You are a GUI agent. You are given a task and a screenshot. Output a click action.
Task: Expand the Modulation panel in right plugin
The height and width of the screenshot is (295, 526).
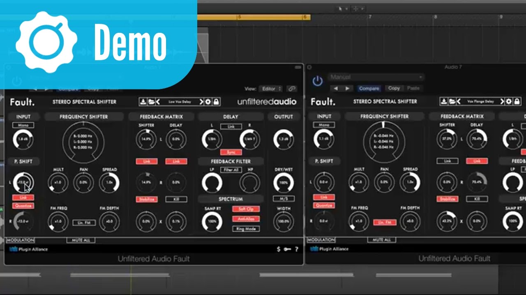321,240
